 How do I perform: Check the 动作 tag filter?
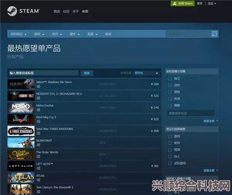click(170, 85)
